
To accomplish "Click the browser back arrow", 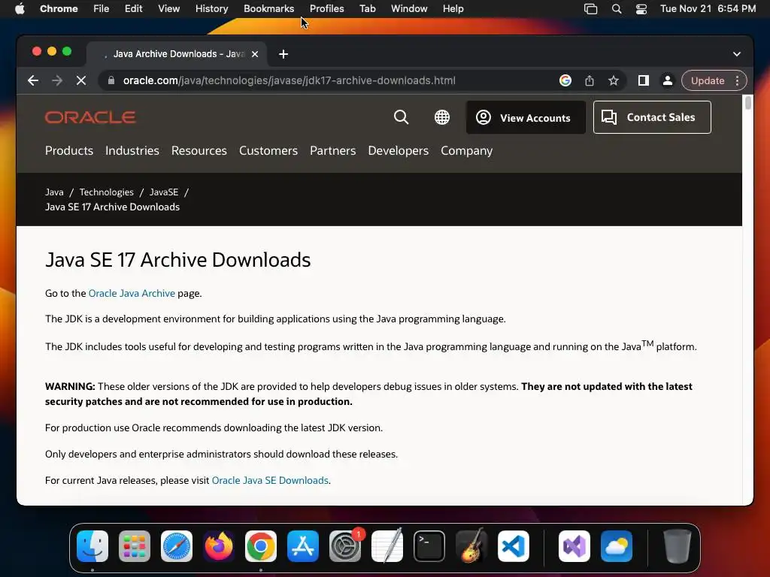I will (33, 80).
